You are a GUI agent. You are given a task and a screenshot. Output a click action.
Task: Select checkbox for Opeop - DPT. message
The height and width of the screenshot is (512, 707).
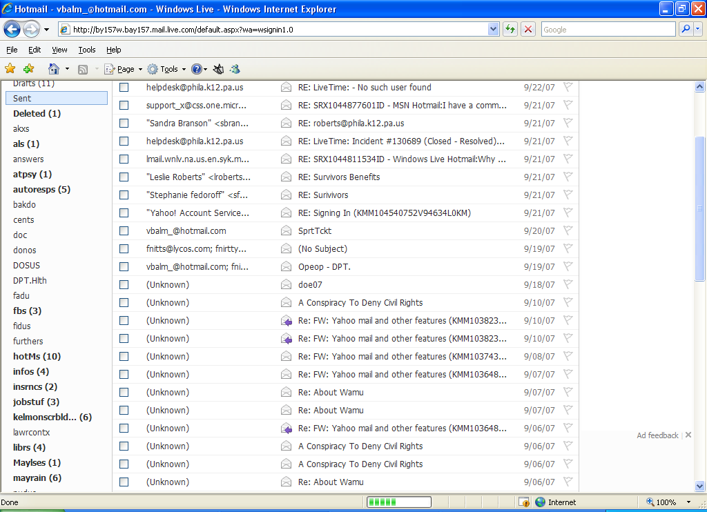pos(124,266)
